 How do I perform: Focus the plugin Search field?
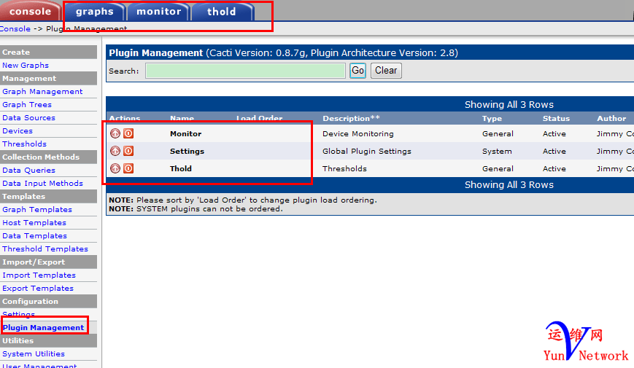[x=245, y=71]
